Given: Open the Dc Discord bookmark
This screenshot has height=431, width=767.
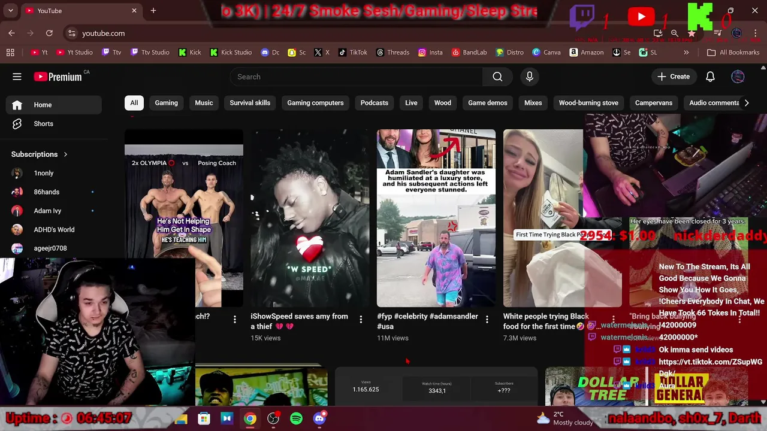Looking at the screenshot, I should coord(270,52).
